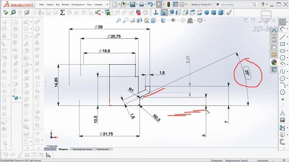Open the Appearances colored ball task pane tab
This screenshot has width=289, height=162.
tap(274, 62)
